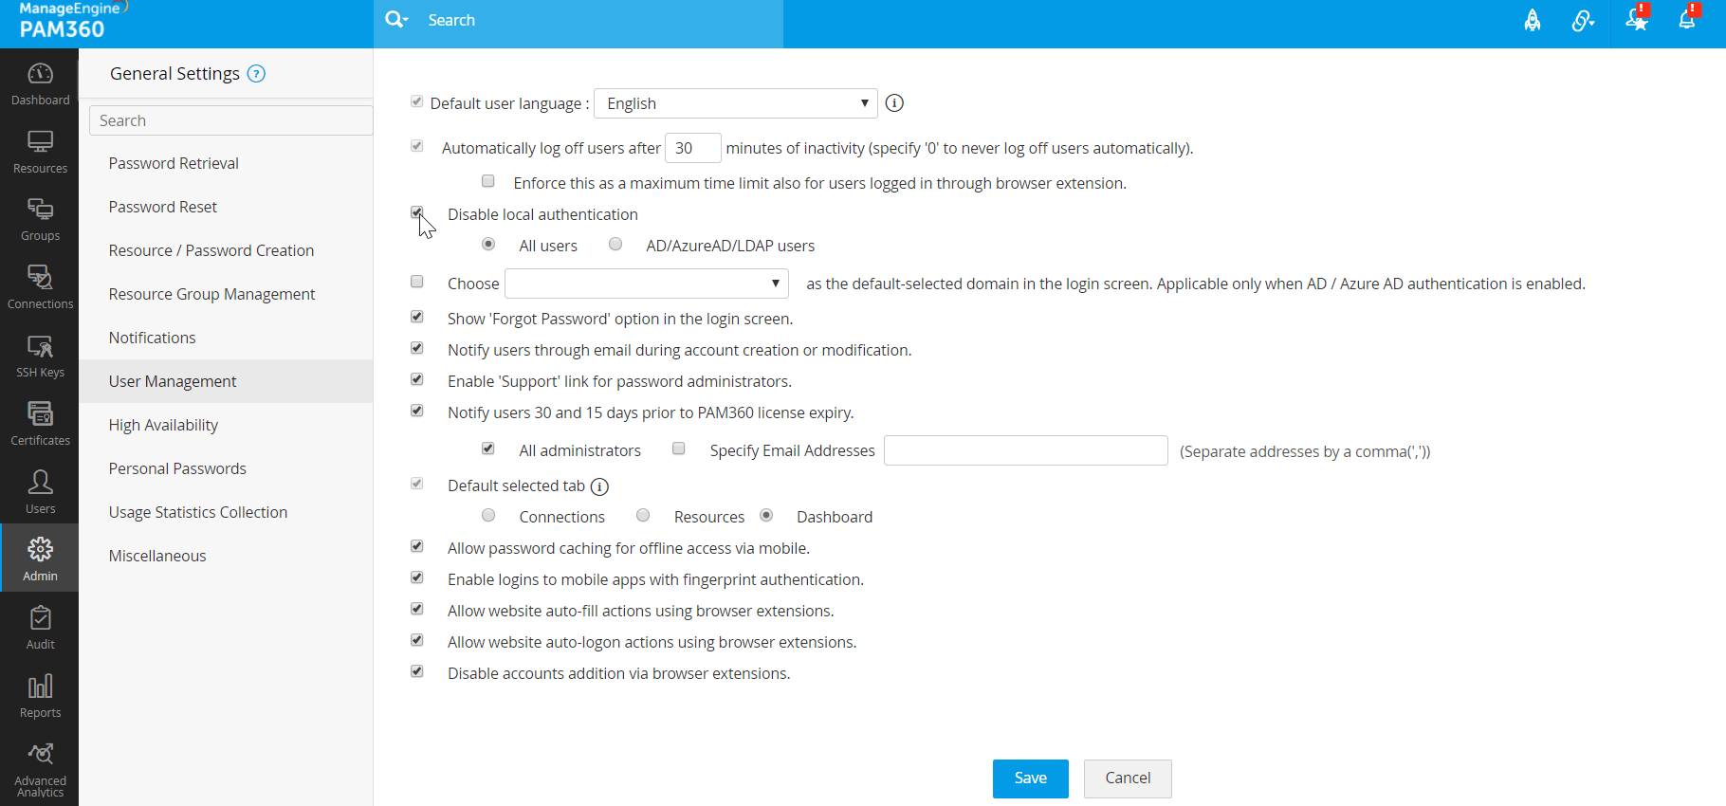
Task: Click the Save button
Action: pos(1030,779)
